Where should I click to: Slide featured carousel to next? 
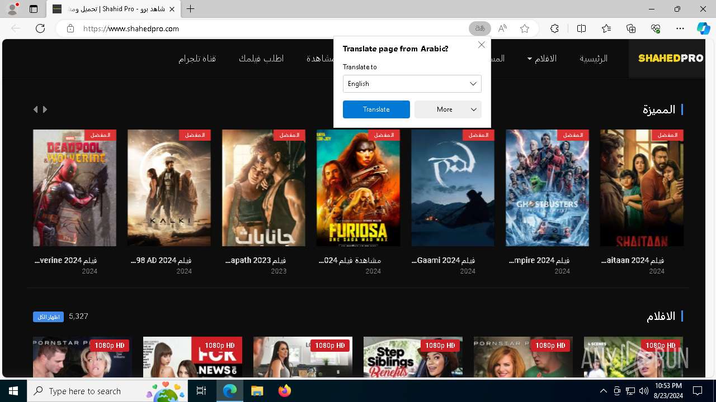(x=45, y=109)
